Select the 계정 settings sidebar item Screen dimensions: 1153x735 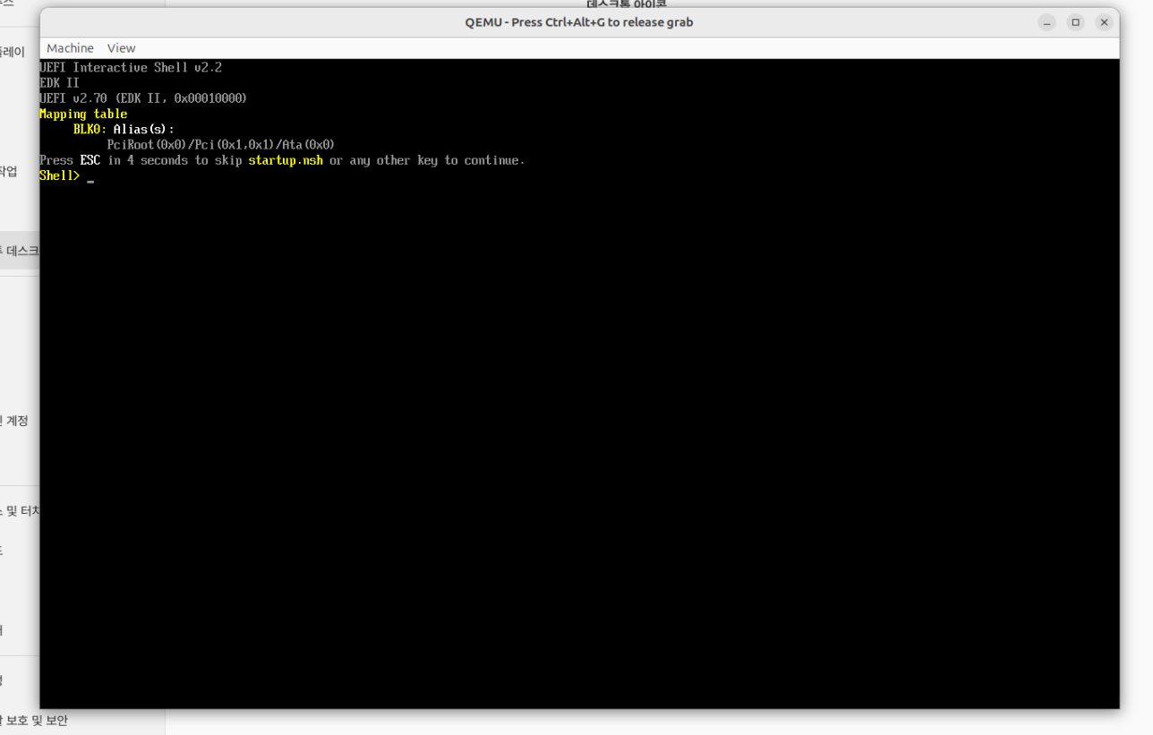(16, 420)
